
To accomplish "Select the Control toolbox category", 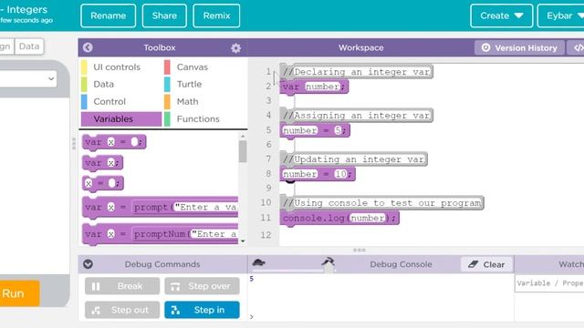I will (109, 101).
